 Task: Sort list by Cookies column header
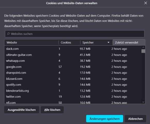click(69, 42)
